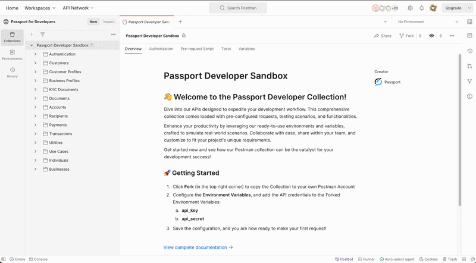This screenshot has width=476, height=263.
Task: Click the Upgrade button
Action: tap(453, 8)
